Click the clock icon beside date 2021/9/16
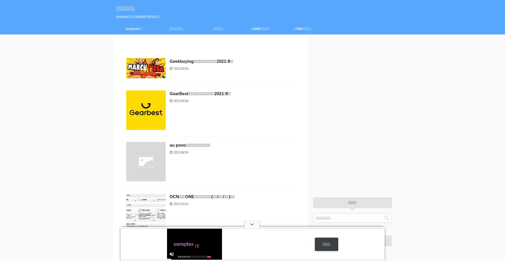 [171, 101]
